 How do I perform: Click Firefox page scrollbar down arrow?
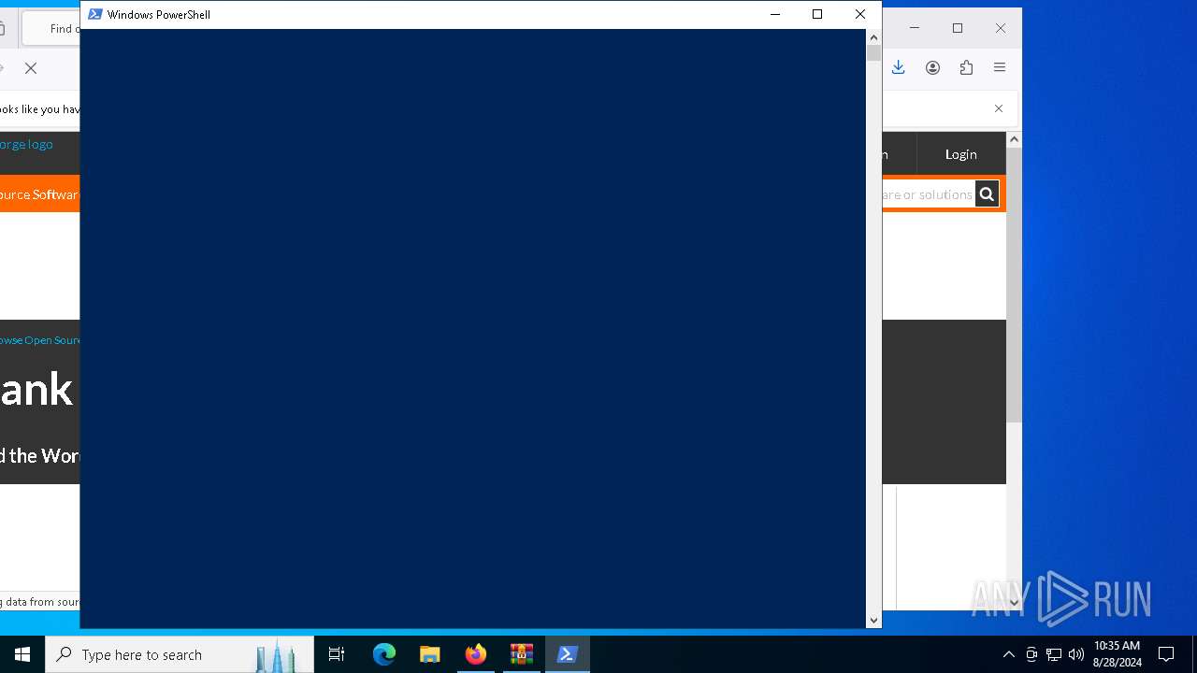(x=1014, y=603)
